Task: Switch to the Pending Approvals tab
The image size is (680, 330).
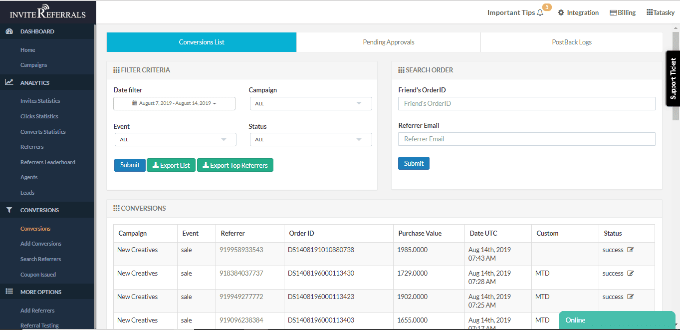Action: tap(388, 42)
